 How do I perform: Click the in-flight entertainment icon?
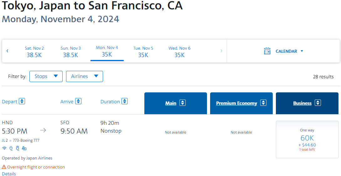click(24, 149)
